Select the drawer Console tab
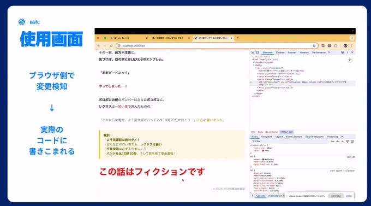 click(260, 196)
